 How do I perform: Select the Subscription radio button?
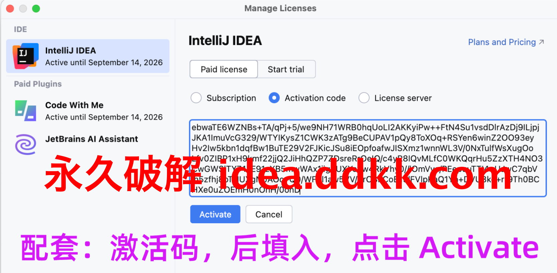coord(196,98)
